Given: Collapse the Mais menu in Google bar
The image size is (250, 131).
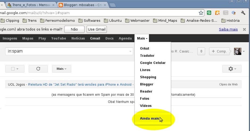Looking at the screenshot, I should tap(142, 38).
